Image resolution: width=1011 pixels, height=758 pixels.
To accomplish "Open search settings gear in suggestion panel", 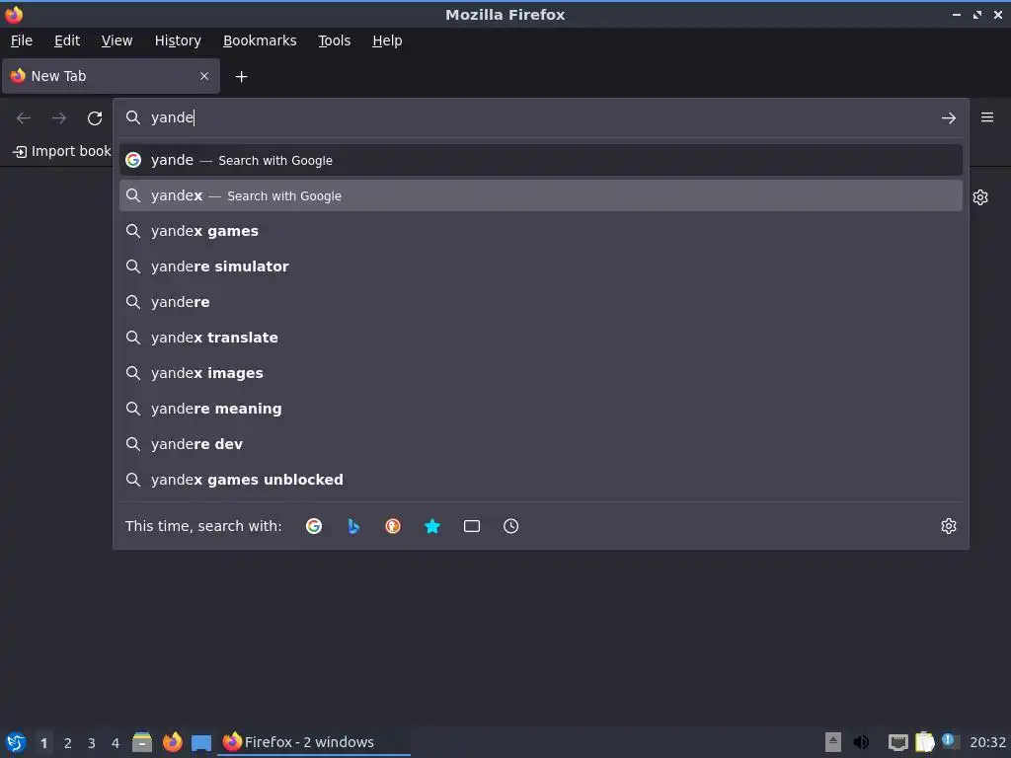I will 949,526.
